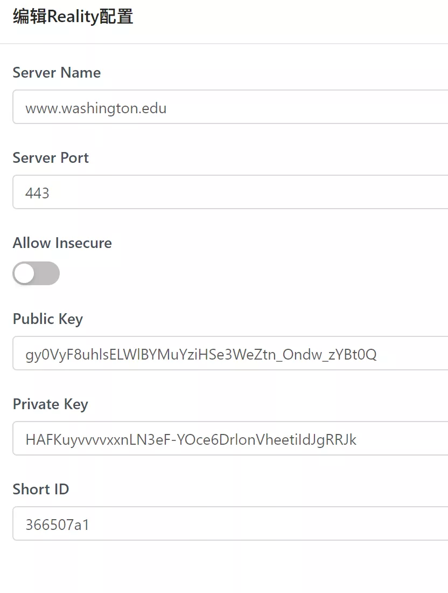
Task: Click the gray track of the insecure switch
Action: (x=48, y=273)
